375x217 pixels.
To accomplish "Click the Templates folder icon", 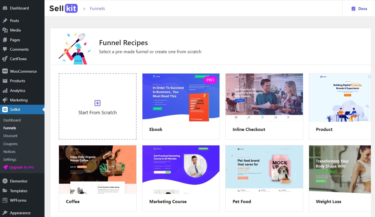I will [x=5, y=191].
